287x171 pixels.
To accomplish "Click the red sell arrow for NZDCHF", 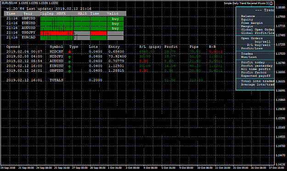I will click(x=69, y=52).
